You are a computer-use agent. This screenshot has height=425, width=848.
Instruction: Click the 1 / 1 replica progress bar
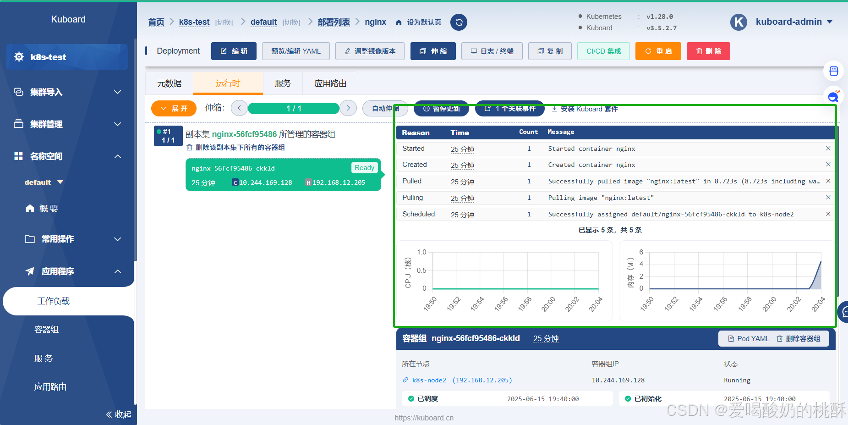[294, 108]
